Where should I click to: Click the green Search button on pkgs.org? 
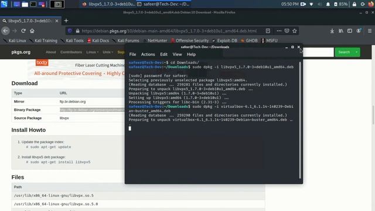pos(344,52)
